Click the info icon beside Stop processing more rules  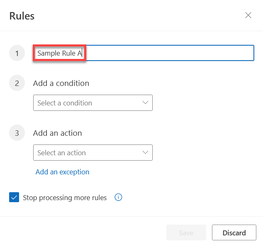pyautogui.click(x=118, y=197)
